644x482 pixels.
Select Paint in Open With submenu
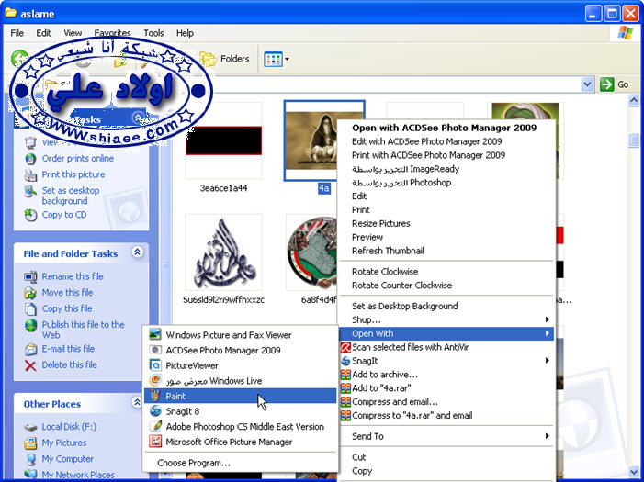pos(241,396)
